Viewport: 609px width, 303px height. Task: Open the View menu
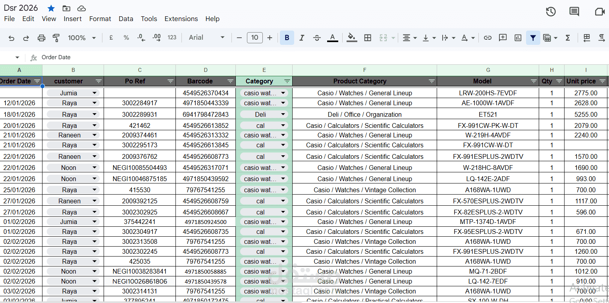coord(49,19)
